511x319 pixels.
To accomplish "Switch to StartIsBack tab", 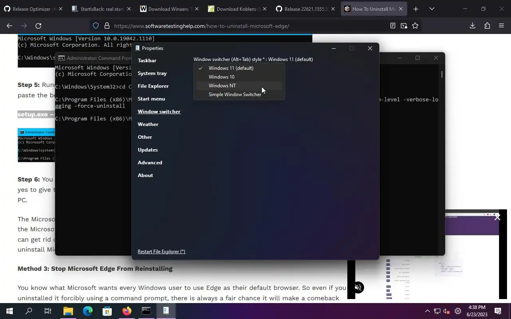I will click(102, 9).
